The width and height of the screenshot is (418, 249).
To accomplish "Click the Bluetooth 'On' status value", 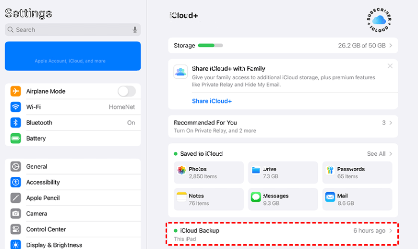I will point(131,123).
